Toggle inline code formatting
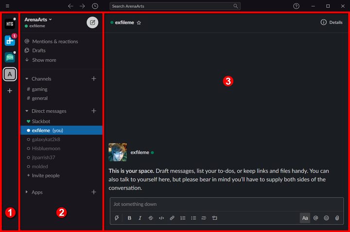Image resolution: width=350 pixels, height=232 pixels. coord(161,218)
